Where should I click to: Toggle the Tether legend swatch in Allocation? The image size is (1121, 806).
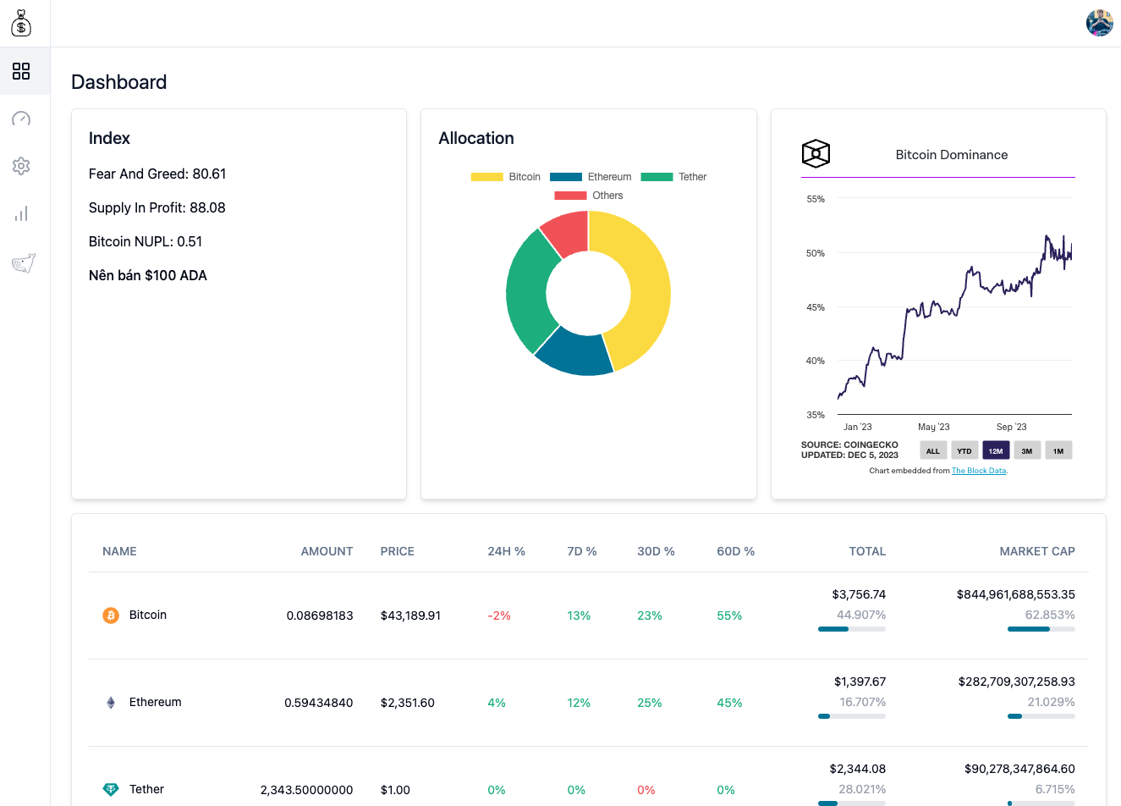point(657,177)
